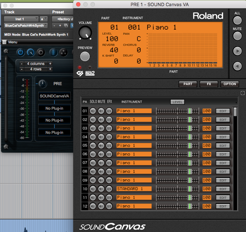The width and height of the screenshot is (246, 232).
Task: Open the Inst 1 track dropdown
Action: [x=21, y=19]
